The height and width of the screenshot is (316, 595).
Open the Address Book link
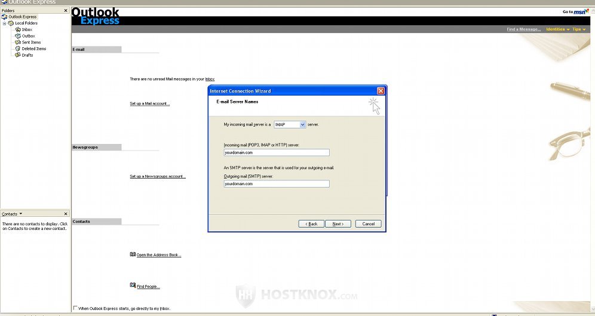pos(159,255)
